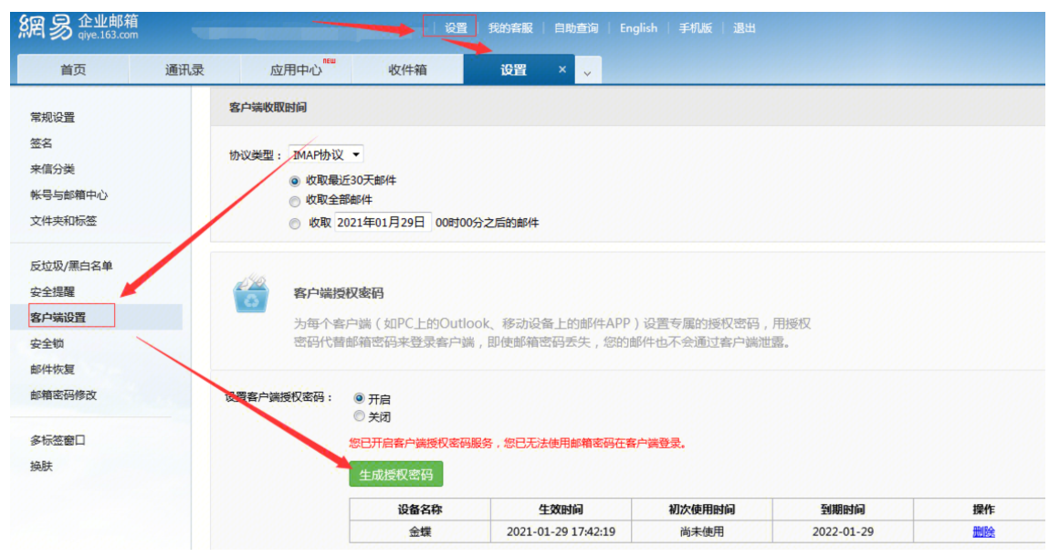The height and width of the screenshot is (557, 1049).
Task: Click the 到期时间 column header
Action: pyautogui.click(x=843, y=510)
